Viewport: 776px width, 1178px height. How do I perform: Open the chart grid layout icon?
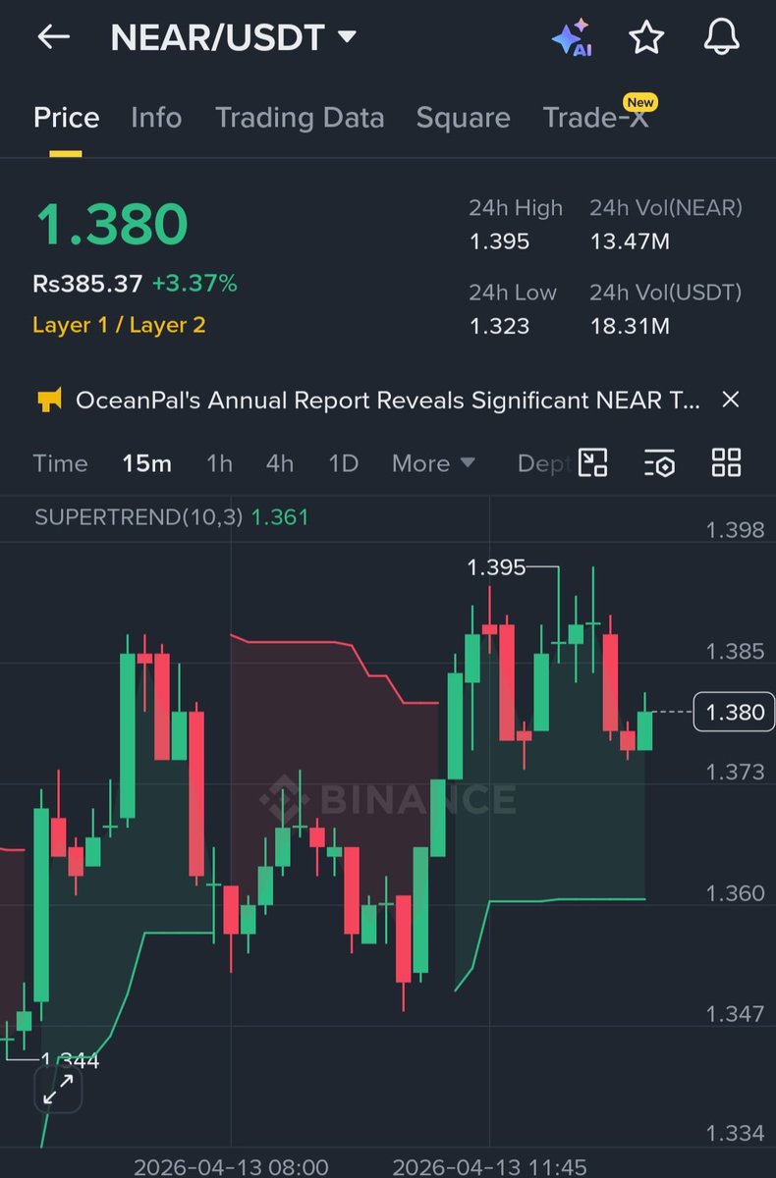pyautogui.click(x=726, y=462)
